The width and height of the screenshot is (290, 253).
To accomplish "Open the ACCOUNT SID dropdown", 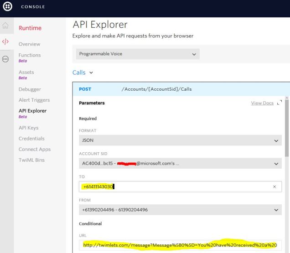I will (x=180, y=164).
